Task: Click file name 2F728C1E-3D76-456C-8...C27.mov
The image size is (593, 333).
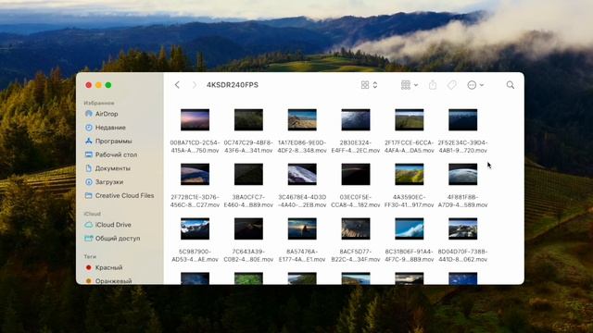Action: (195, 201)
